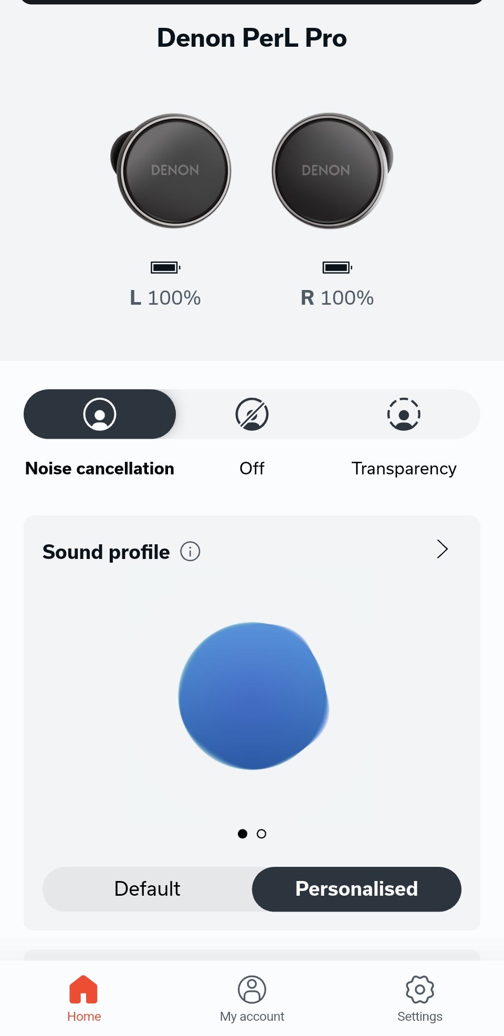Tap the blue sound profile visualisation
The image size is (504, 1036).
(x=254, y=696)
